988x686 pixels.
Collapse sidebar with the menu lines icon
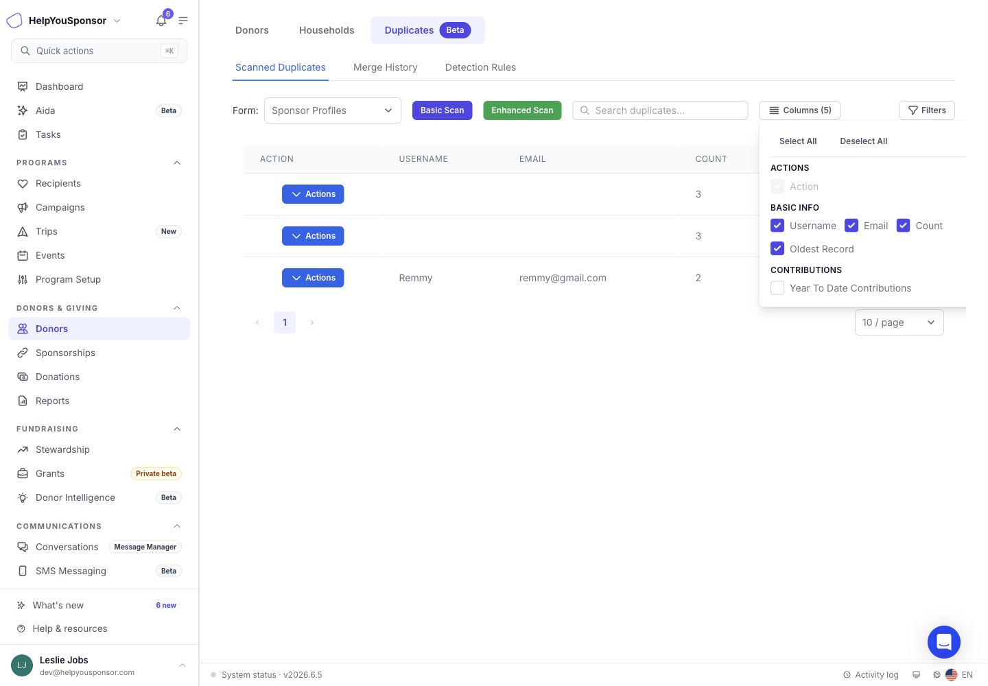[x=183, y=21]
